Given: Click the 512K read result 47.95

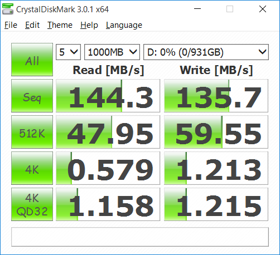Looking at the screenshot, I should pyautogui.click(x=108, y=132).
